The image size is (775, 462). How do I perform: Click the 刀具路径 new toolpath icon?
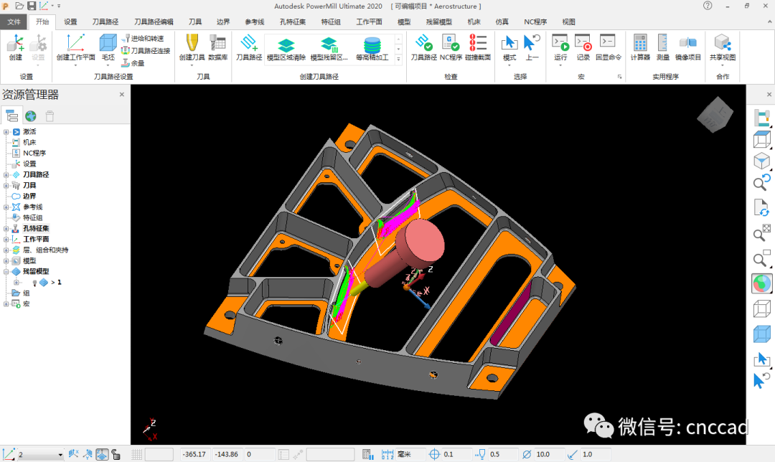(248, 47)
